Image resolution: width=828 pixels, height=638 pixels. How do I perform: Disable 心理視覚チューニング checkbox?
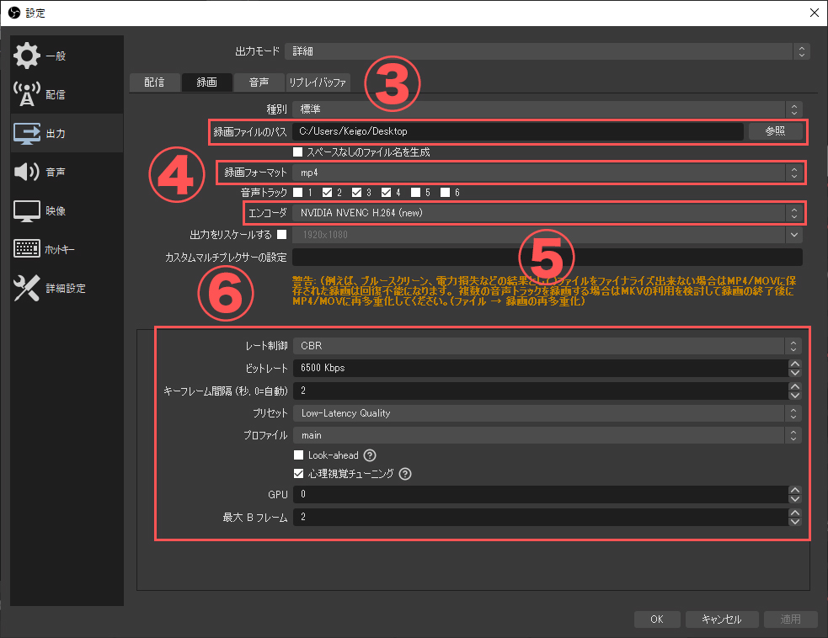(298, 473)
